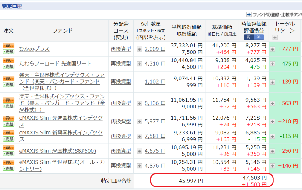Image resolution: width=302 pixels, height=190 pixels.
Task: Click the 5,977 口 quantity link
Action: point(155,121)
